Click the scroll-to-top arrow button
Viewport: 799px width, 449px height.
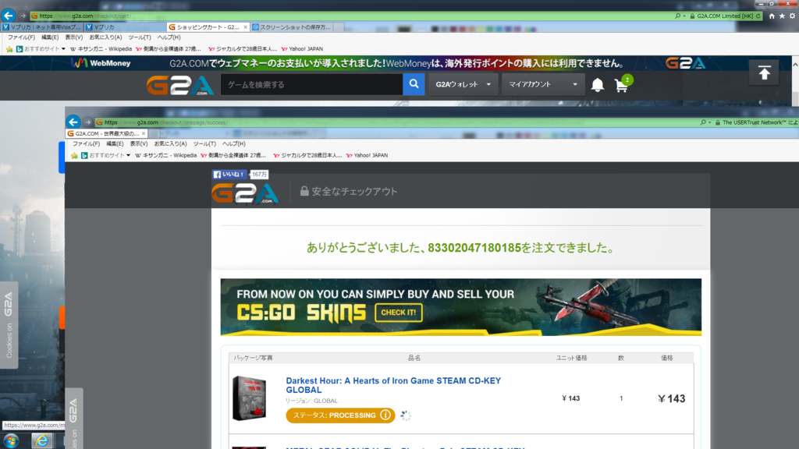(764, 73)
